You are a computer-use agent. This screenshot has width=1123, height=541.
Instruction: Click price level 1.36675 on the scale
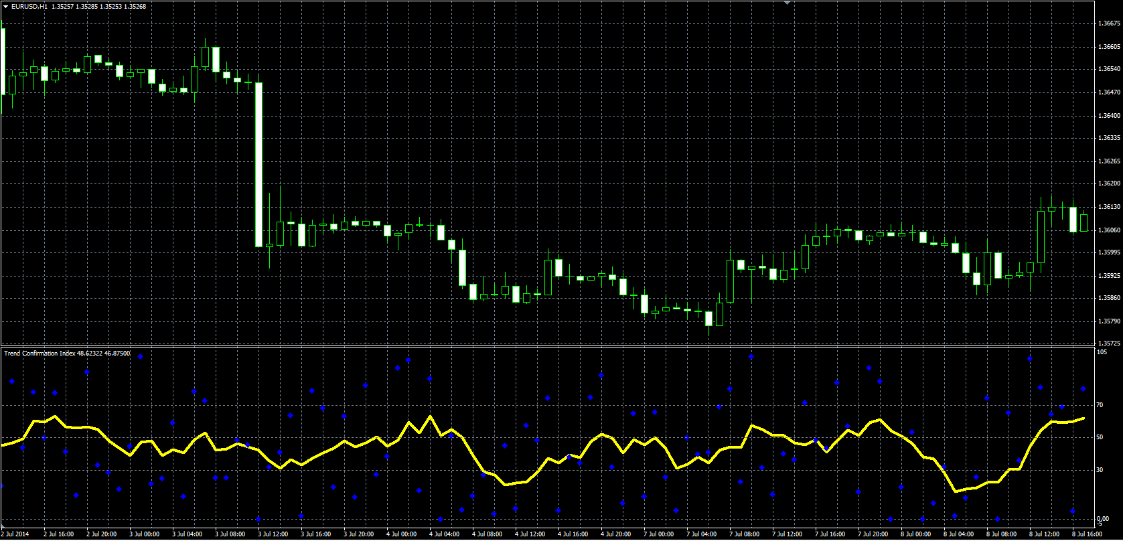tap(1109, 23)
